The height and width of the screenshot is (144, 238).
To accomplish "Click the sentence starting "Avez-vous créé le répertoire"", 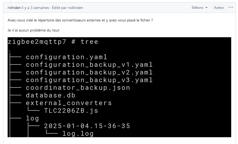I will tap(80, 20).
